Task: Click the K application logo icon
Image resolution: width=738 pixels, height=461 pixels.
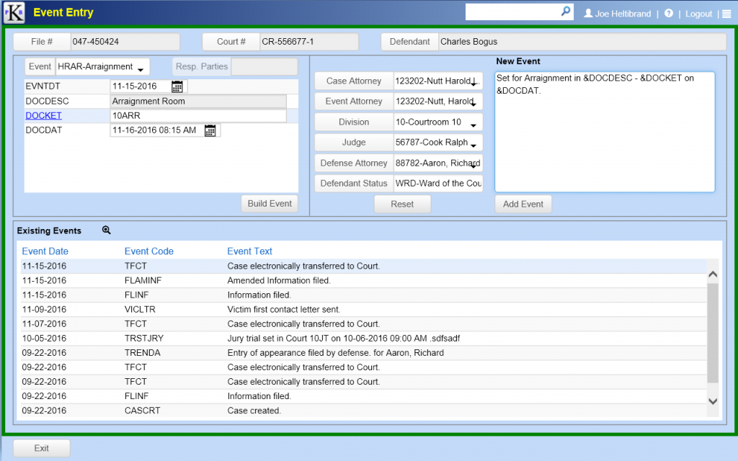Action: tap(14, 12)
